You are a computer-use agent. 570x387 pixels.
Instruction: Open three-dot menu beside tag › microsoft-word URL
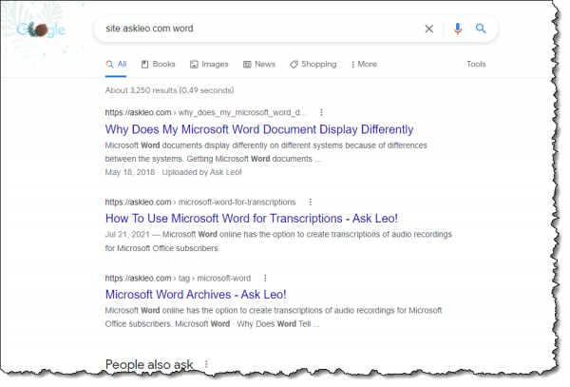click(x=265, y=279)
